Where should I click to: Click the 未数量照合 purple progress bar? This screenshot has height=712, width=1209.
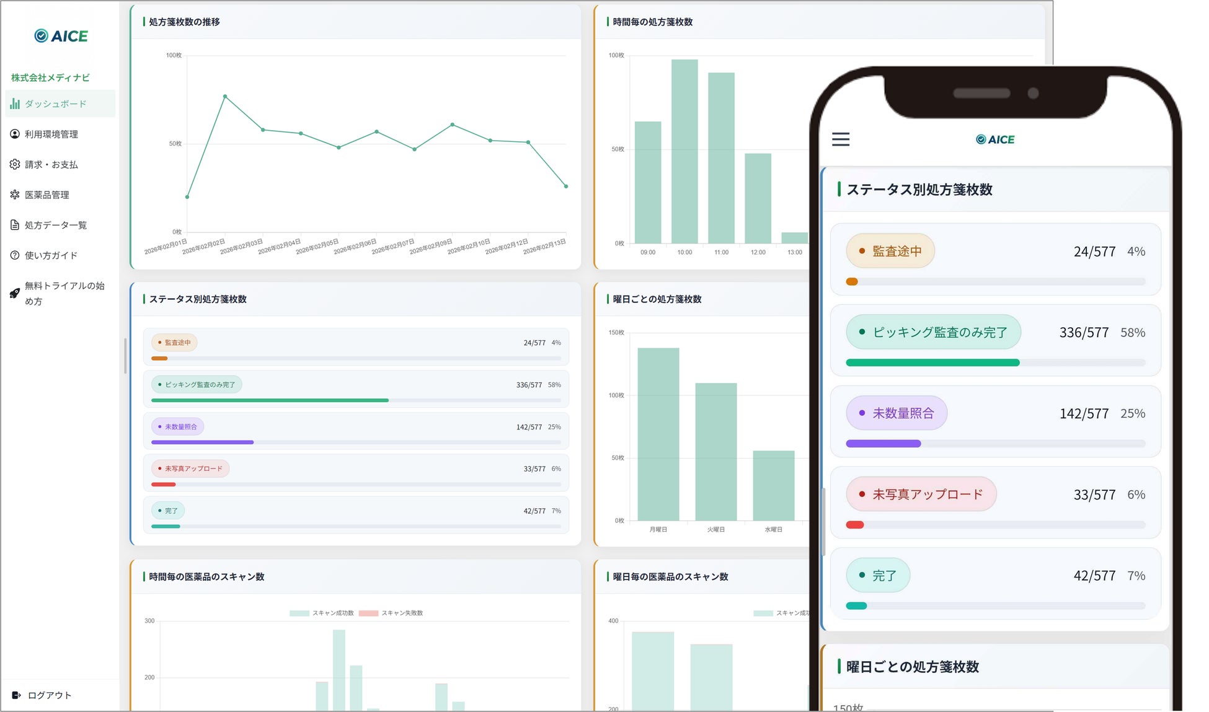point(202,442)
